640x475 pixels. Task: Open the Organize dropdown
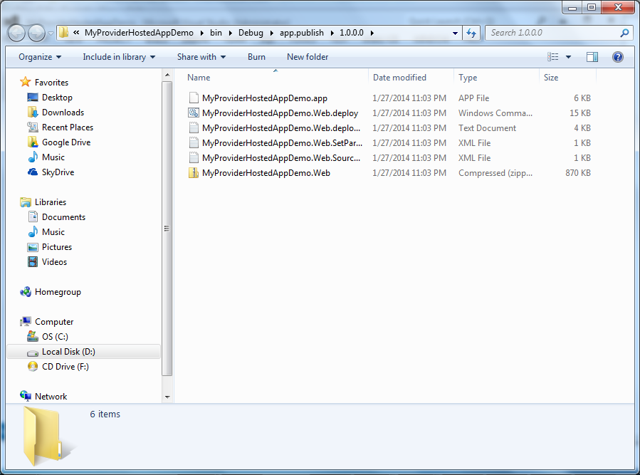[x=40, y=57]
